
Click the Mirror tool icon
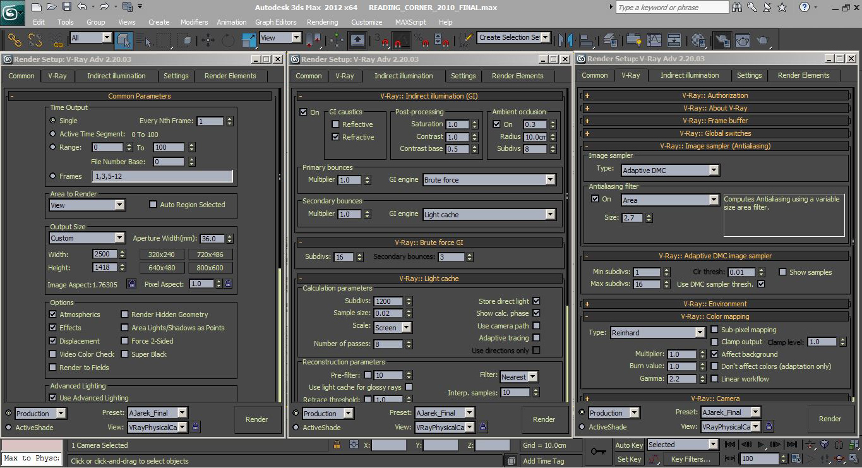coord(565,39)
